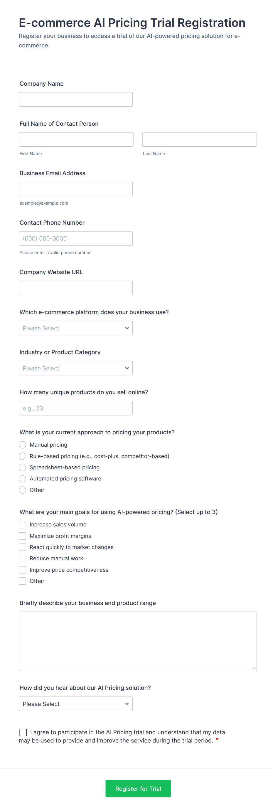Open the e-commerce platform dropdown
Screen dimensions: 273x812
(75, 328)
